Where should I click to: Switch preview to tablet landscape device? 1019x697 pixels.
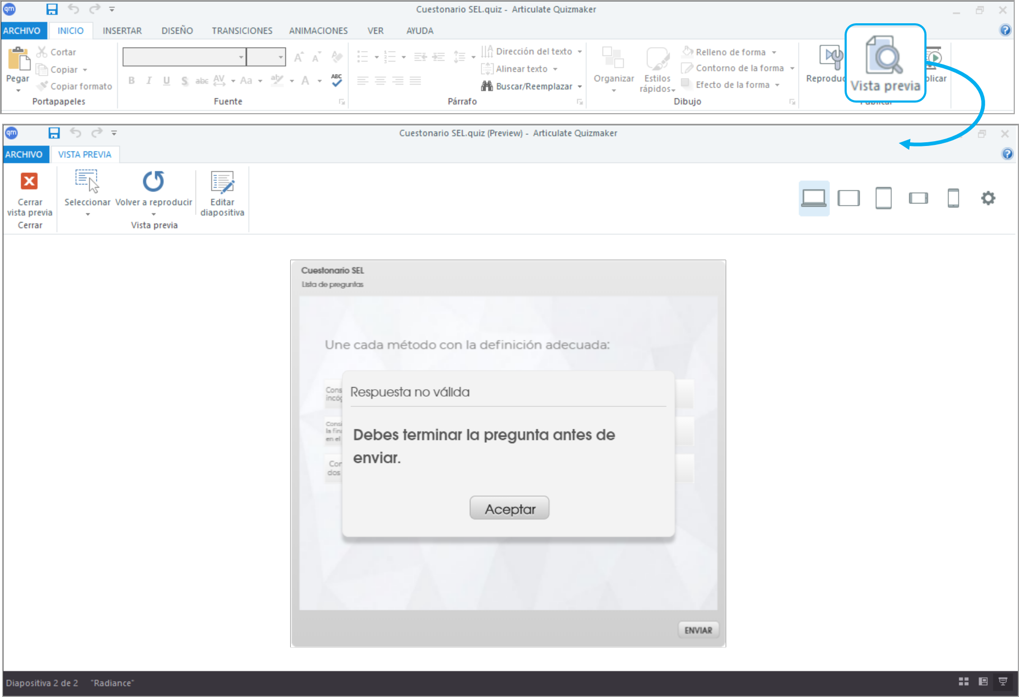849,198
